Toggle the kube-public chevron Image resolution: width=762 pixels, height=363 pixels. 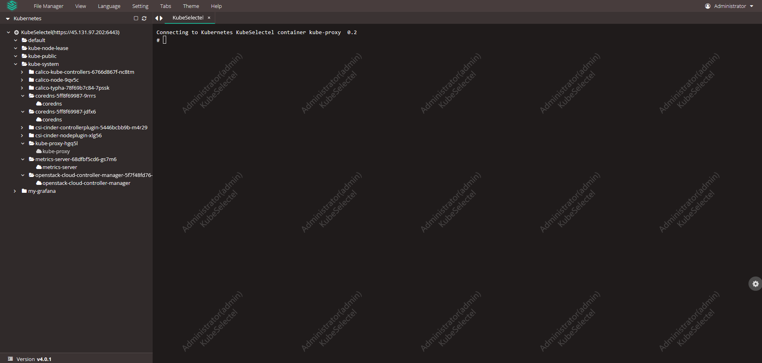click(16, 56)
